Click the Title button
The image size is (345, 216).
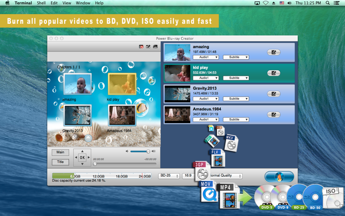60,162
